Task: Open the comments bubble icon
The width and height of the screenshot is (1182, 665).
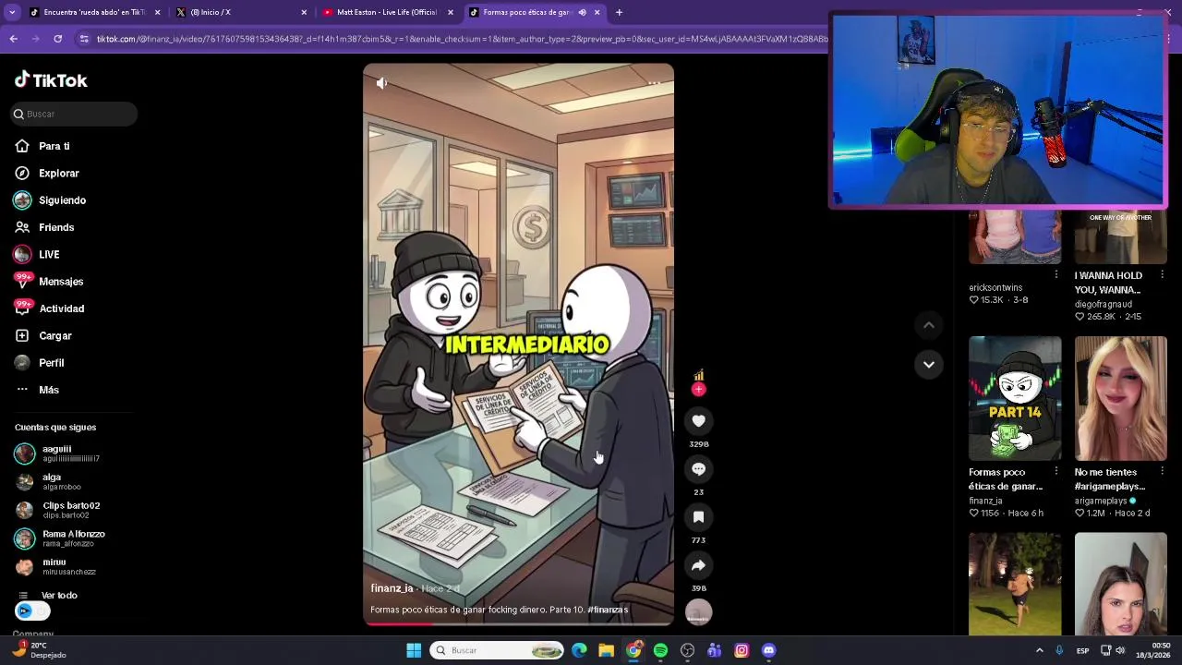Action: coord(699,469)
